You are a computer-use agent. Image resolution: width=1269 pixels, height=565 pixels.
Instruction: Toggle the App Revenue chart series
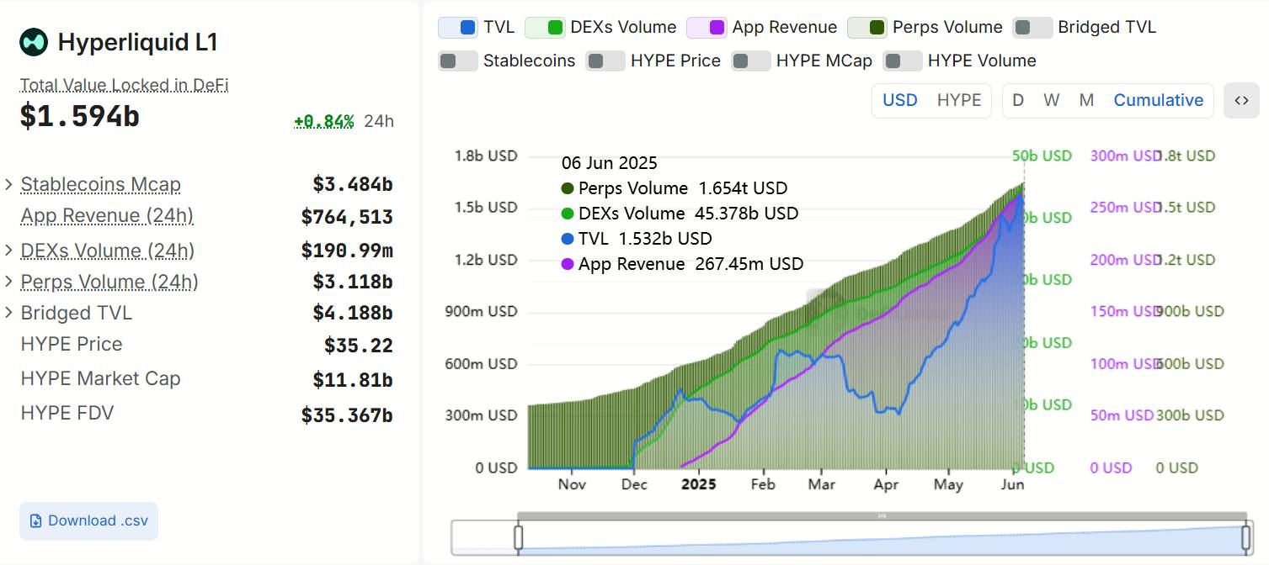(707, 28)
